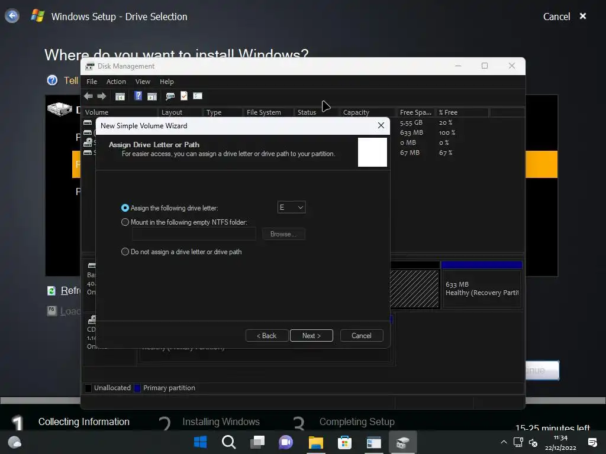Close the New Simple Volume Wizard dialog
606x454 pixels.
[x=381, y=125]
